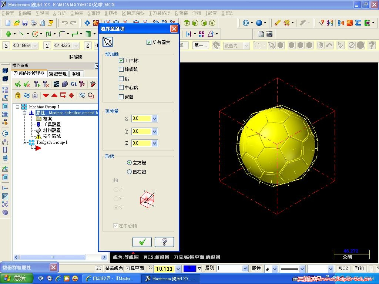
Task: Click the selection arrow icon in dialog
Action: [108, 42]
